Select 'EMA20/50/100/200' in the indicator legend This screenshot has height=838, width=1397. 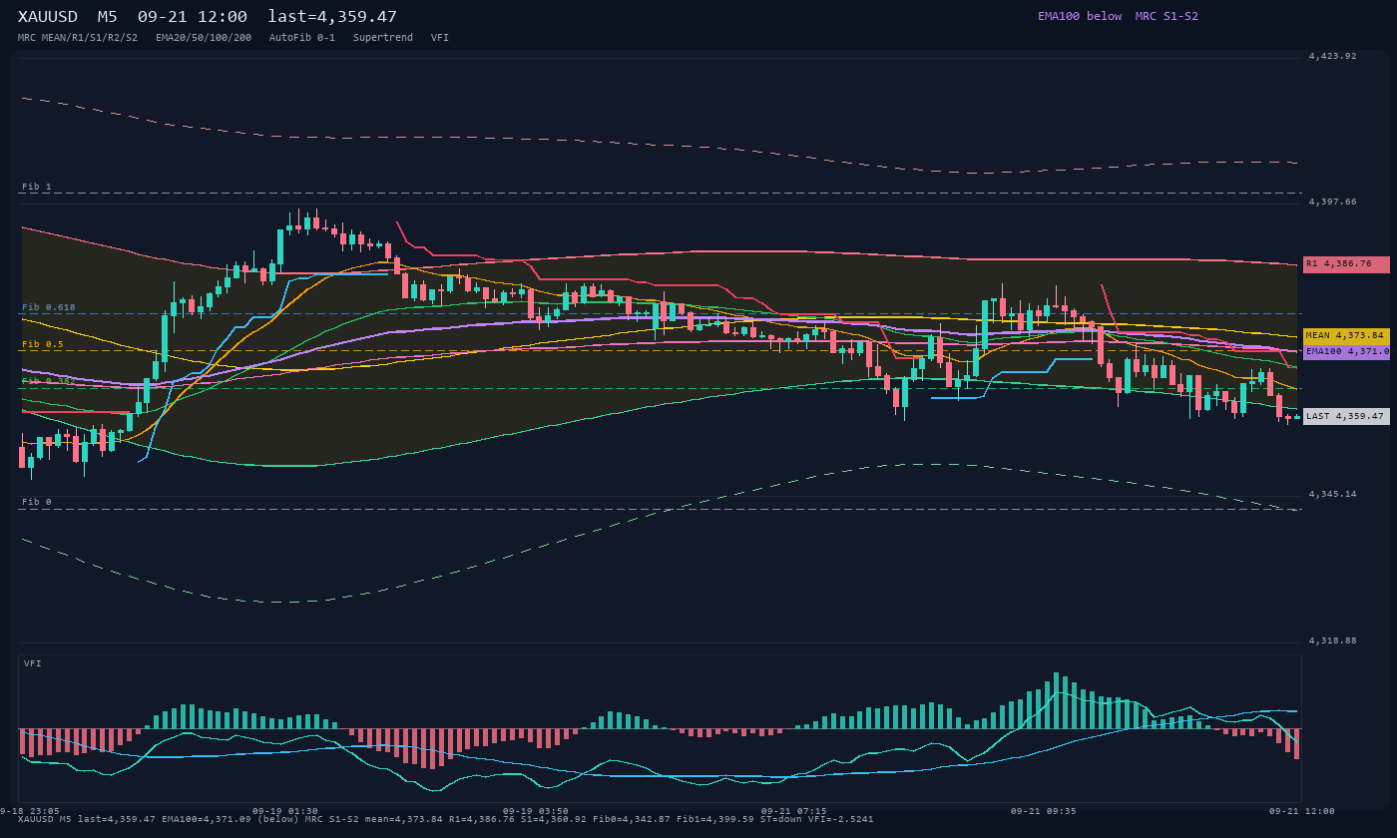(x=204, y=38)
